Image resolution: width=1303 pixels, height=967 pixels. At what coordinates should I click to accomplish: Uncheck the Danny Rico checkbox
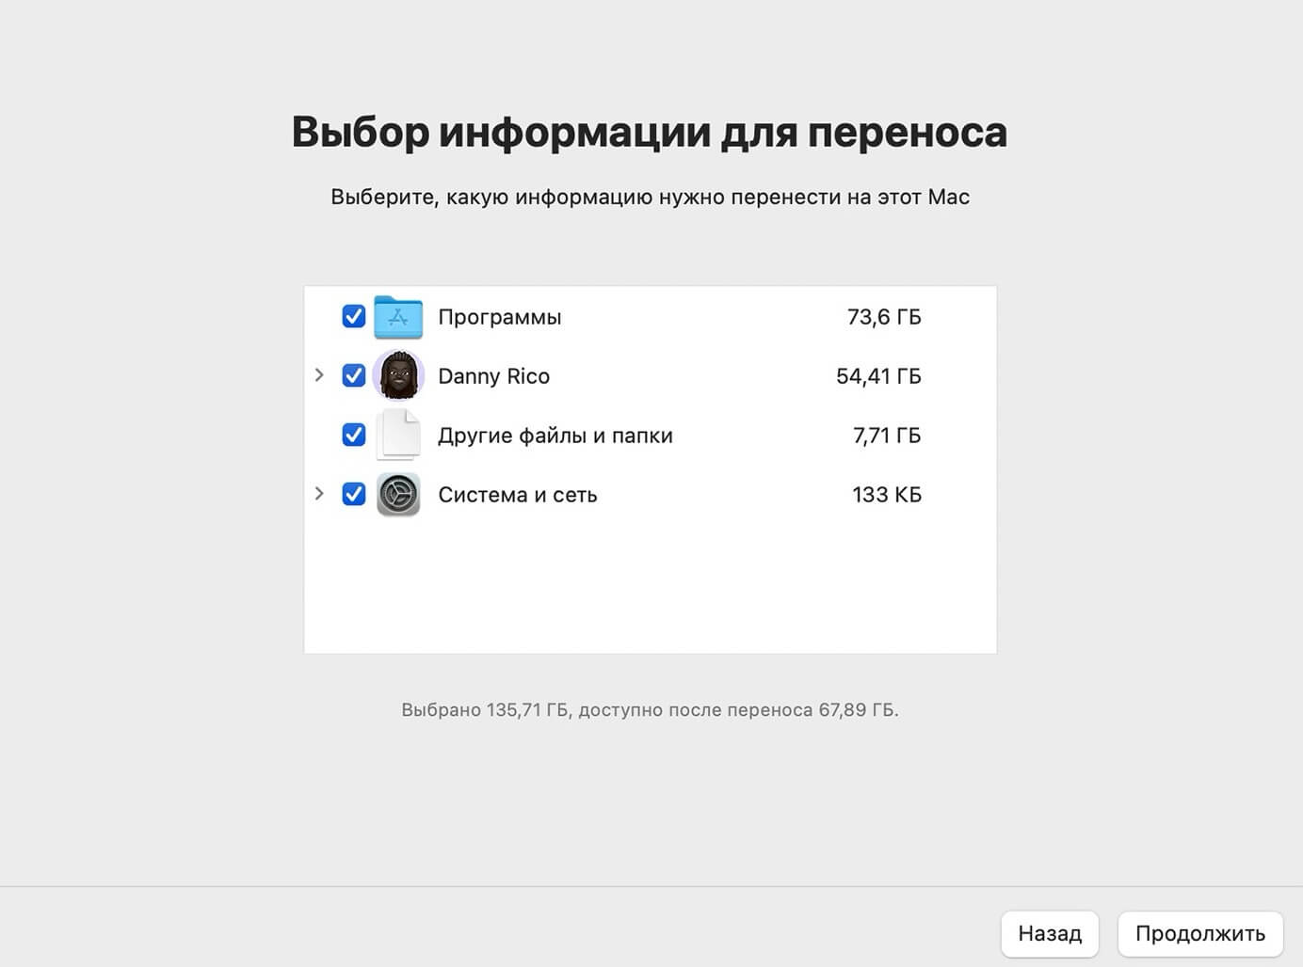353,375
